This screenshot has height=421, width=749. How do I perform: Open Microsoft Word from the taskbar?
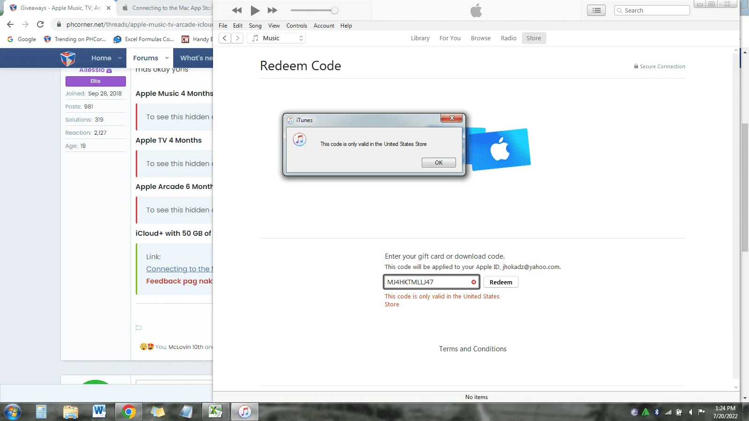[x=99, y=412]
